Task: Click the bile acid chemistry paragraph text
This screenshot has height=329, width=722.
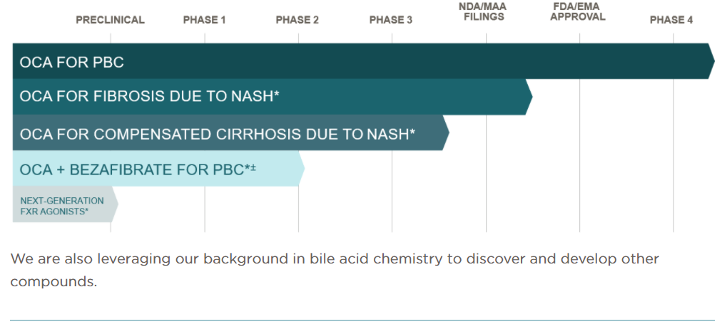Action: click(x=335, y=270)
